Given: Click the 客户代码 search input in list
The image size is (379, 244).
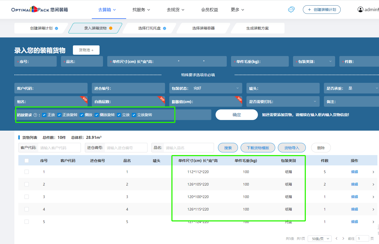Looking at the screenshot, I should point(60,148).
